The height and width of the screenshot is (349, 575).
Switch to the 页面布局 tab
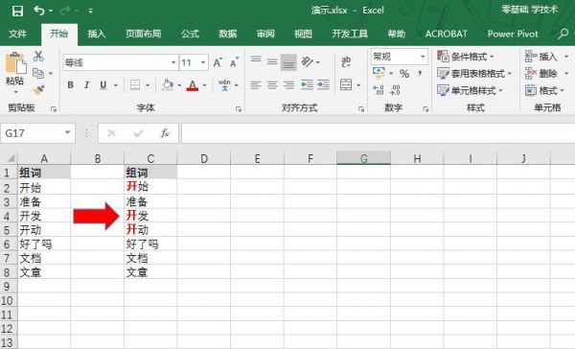[x=144, y=35]
